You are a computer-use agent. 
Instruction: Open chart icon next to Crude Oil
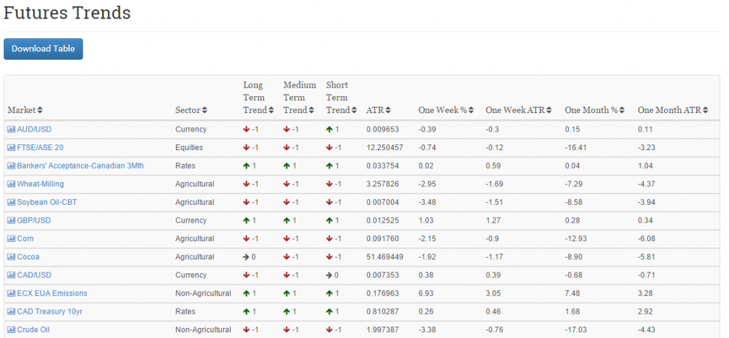click(11, 329)
